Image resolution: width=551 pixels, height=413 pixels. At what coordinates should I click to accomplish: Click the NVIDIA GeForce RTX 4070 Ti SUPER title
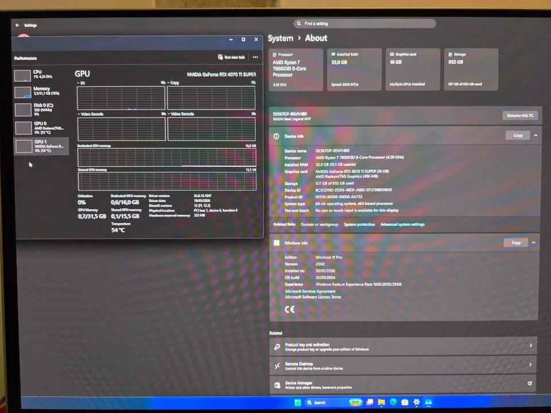tap(222, 75)
